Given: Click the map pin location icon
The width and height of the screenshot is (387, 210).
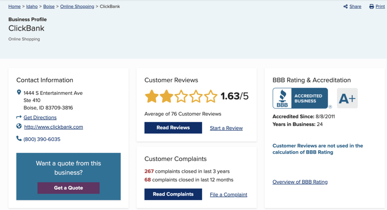Looking at the screenshot, I should click(x=19, y=92).
